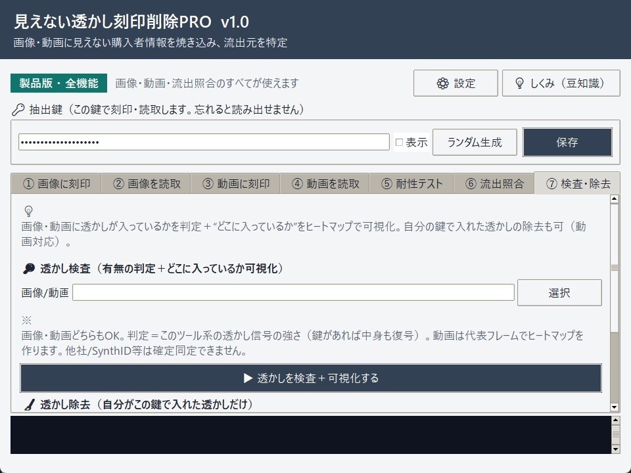
Task: Choose a file with the 選択 button
Action: tap(559, 292)
